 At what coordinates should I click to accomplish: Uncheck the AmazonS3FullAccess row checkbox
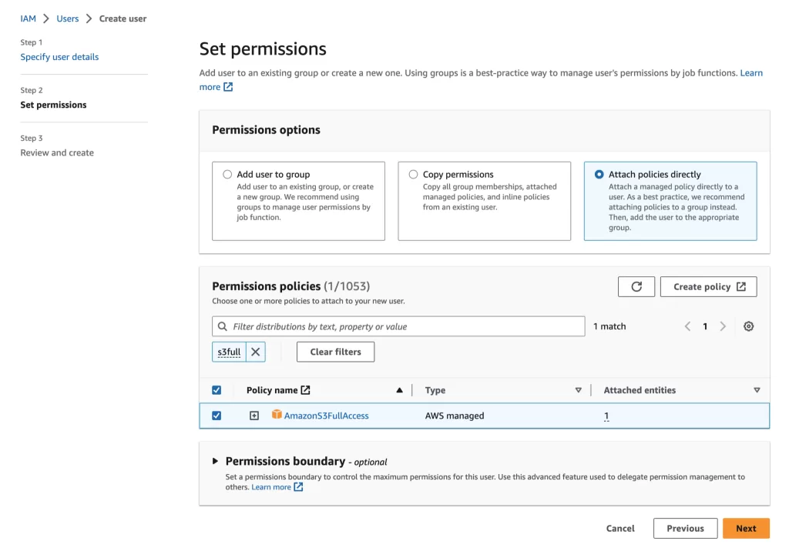point(217,415)
